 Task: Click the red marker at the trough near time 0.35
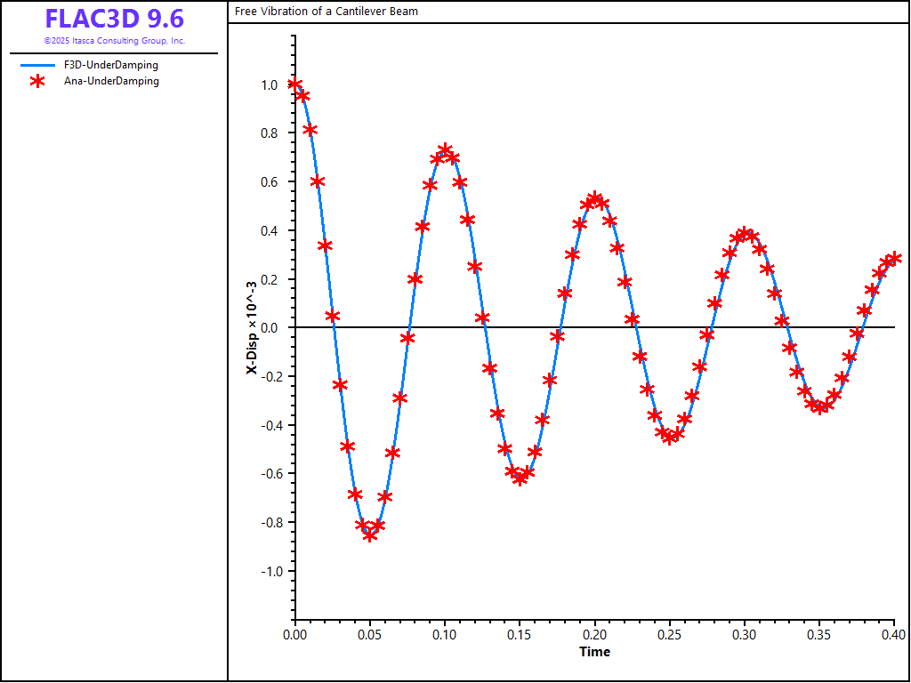(x=820, y=407)
